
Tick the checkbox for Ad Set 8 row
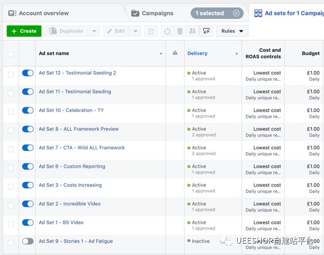click(11, 129)
